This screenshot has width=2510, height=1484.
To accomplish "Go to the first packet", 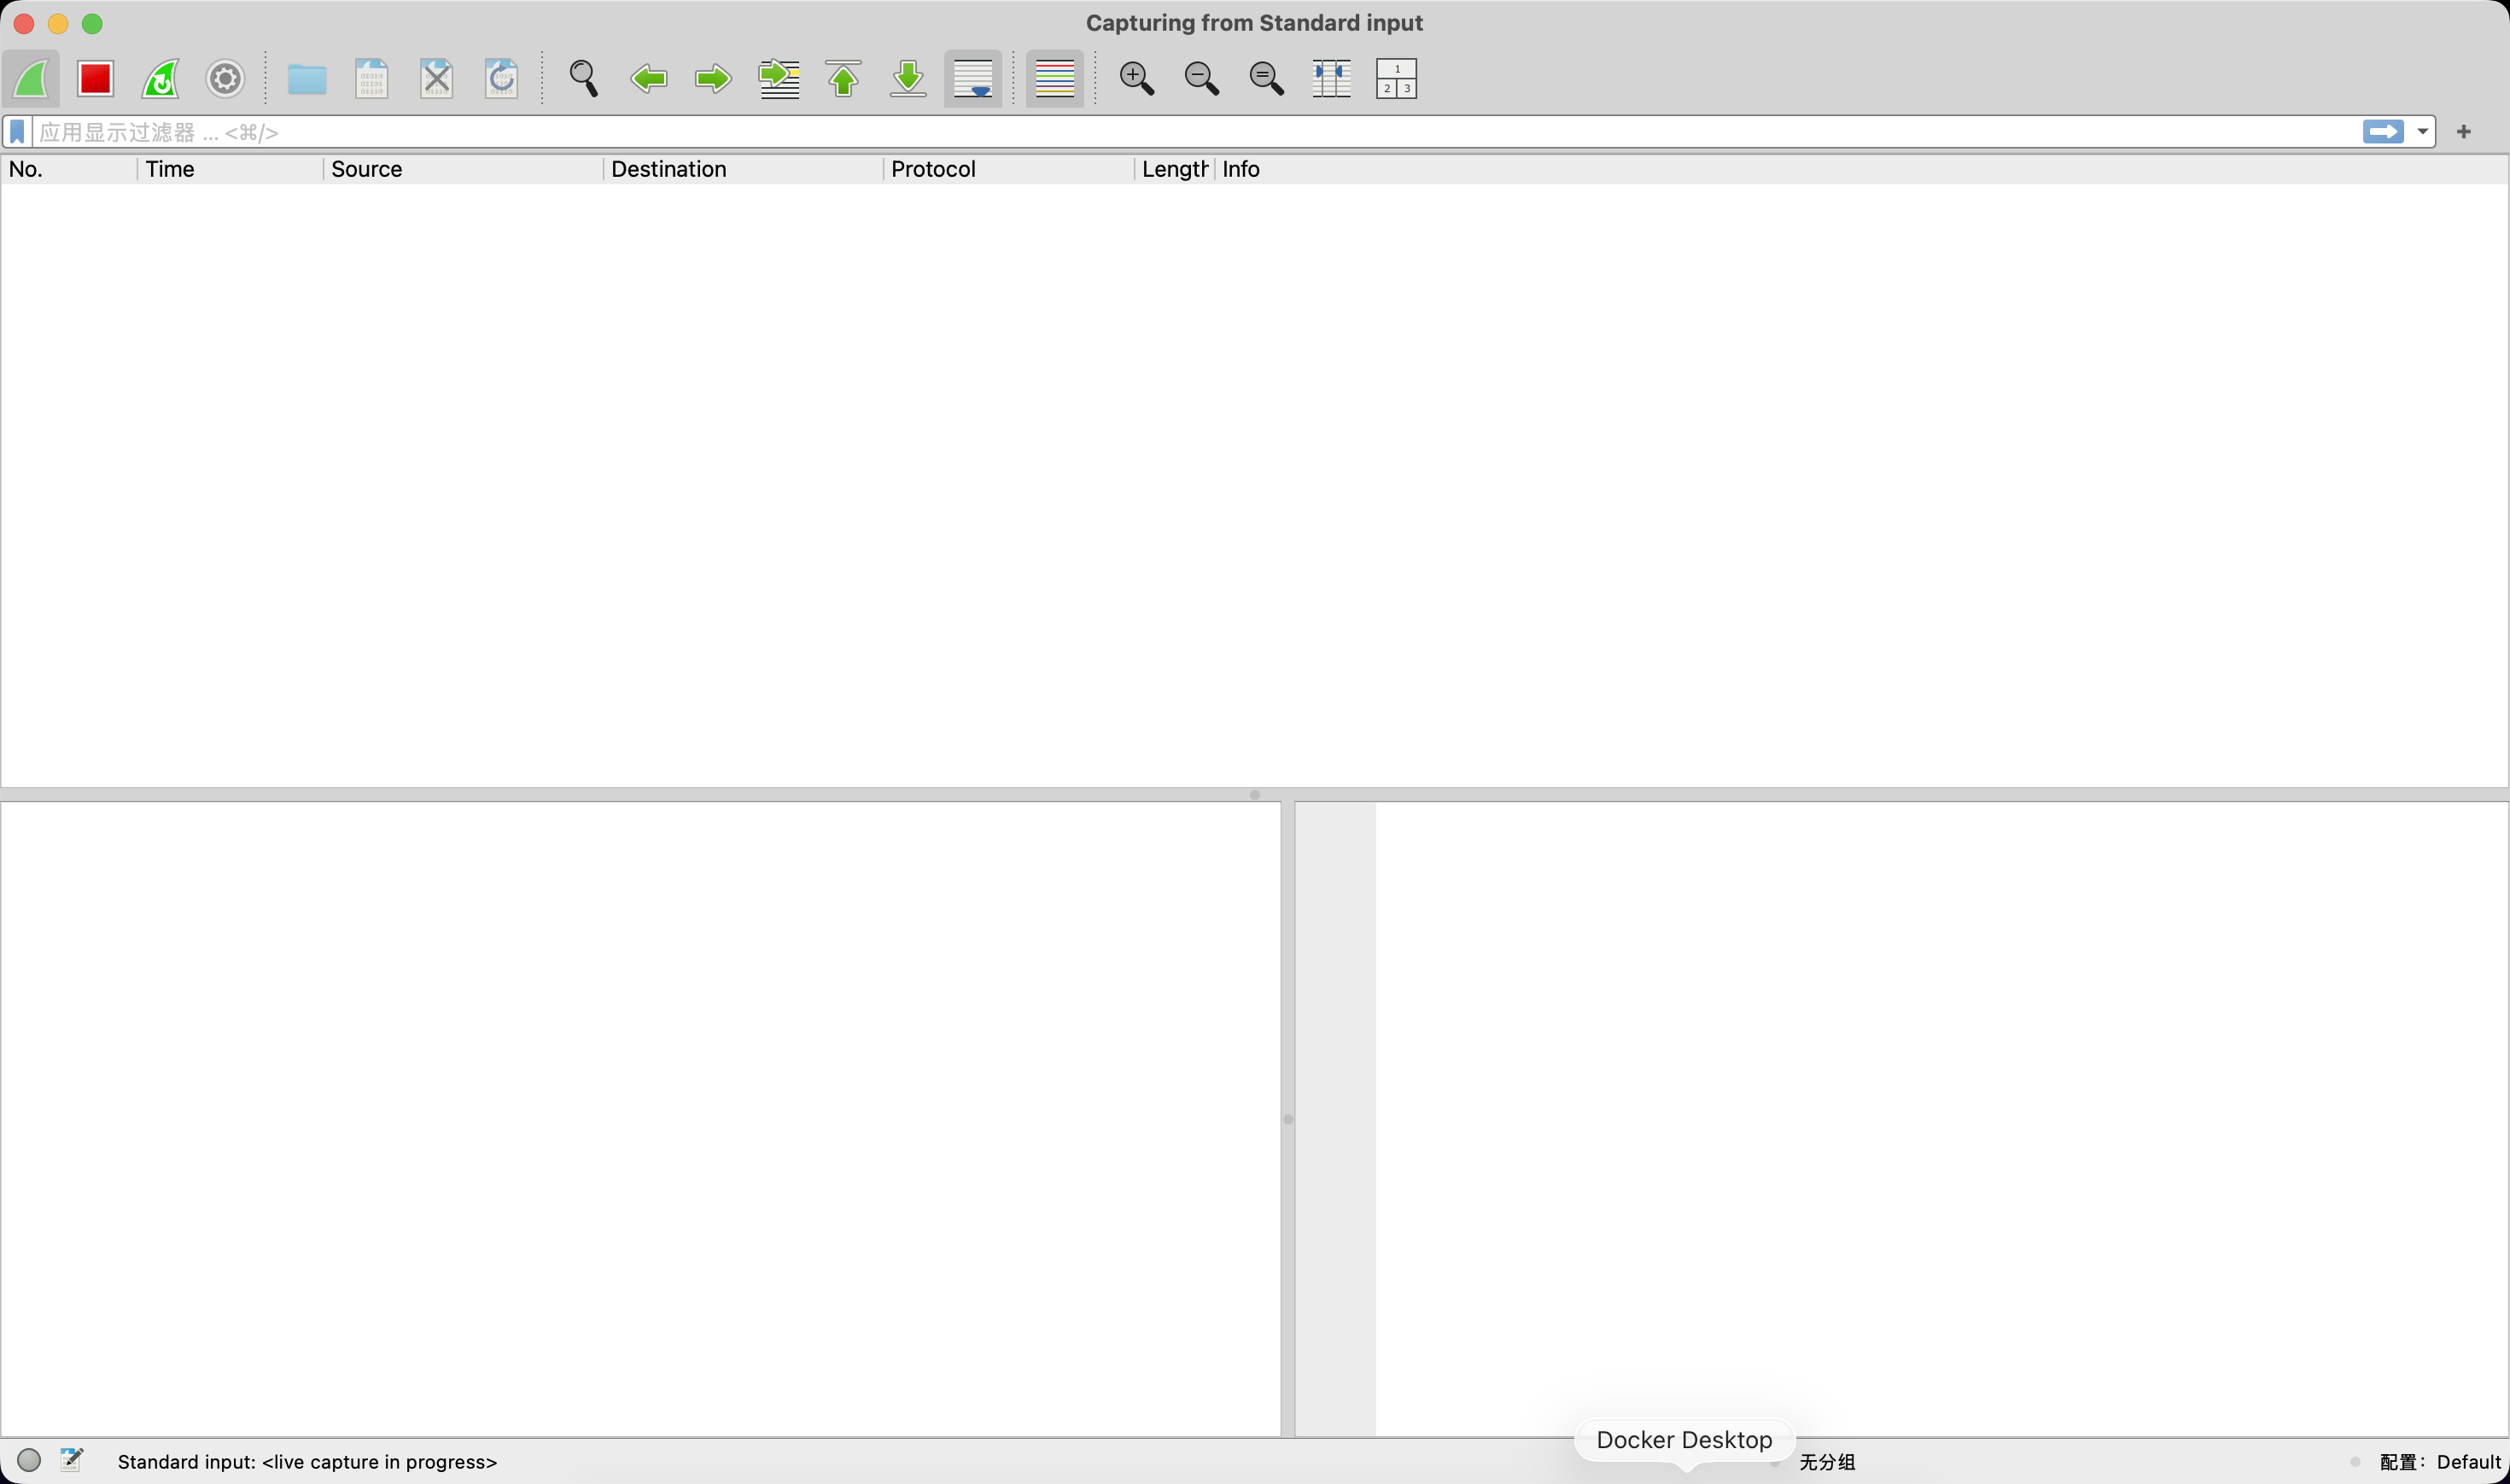I will pyautogui.click(x=843, y=78).
